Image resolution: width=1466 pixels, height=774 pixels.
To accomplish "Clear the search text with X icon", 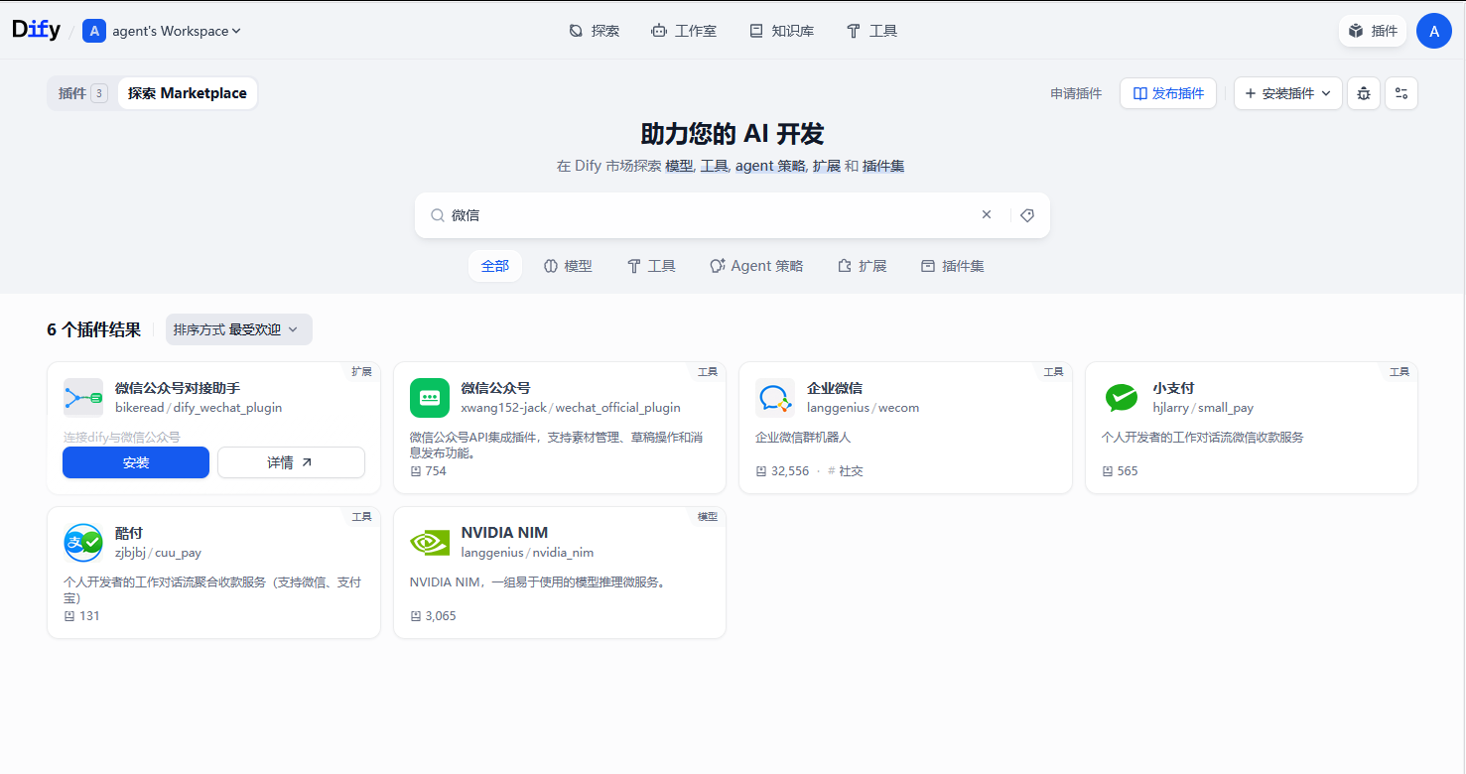I will [x=987, y=214].
